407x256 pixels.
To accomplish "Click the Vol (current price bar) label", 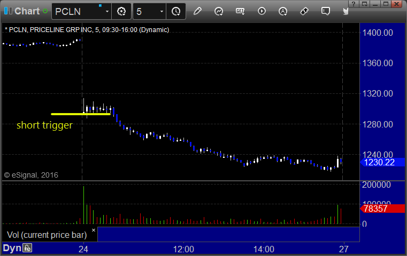I will pos(47,235).
